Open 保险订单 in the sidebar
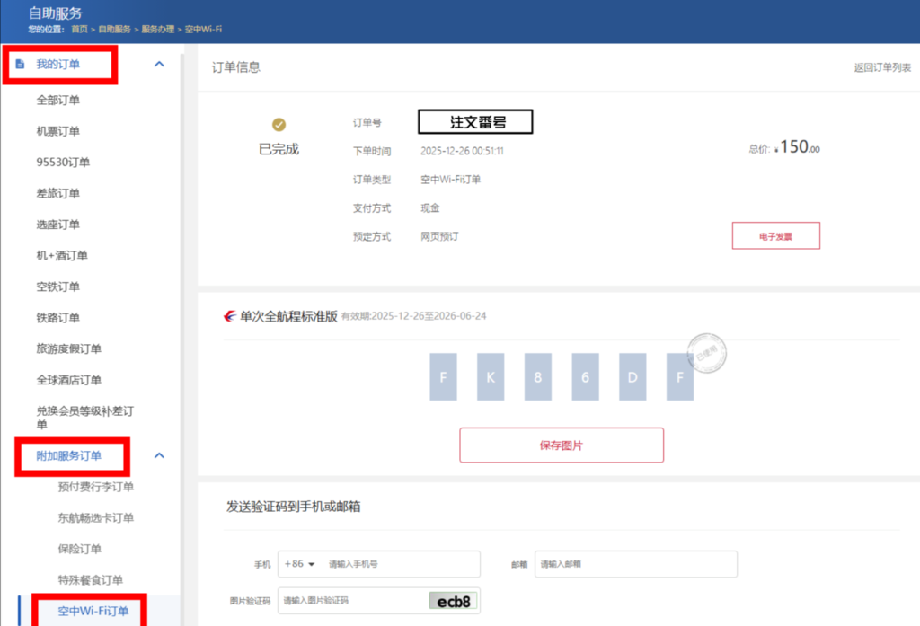The width and height of the screenshot is (920, 626). tap(80, 549)
